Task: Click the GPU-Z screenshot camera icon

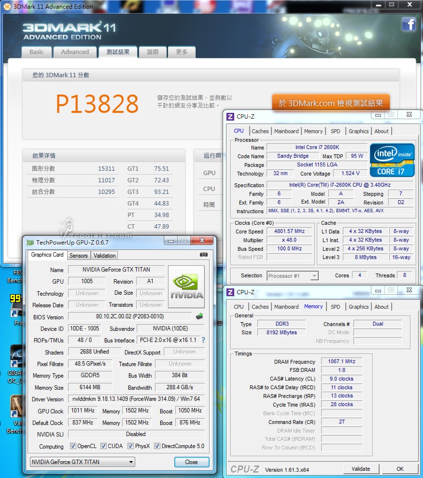Action: point(204,255)
